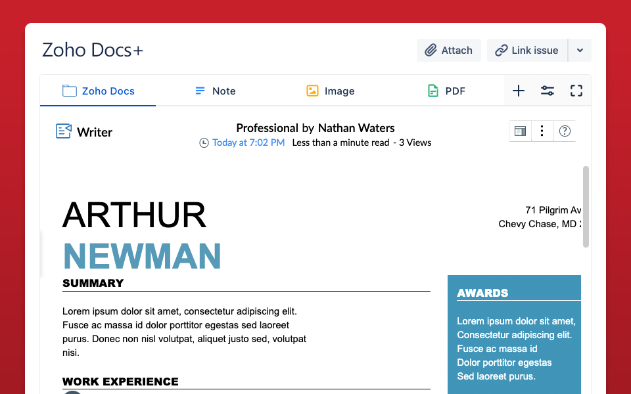
Task: Open the Today at 7:02 PM timestamp link
Action: pos(248,142)
